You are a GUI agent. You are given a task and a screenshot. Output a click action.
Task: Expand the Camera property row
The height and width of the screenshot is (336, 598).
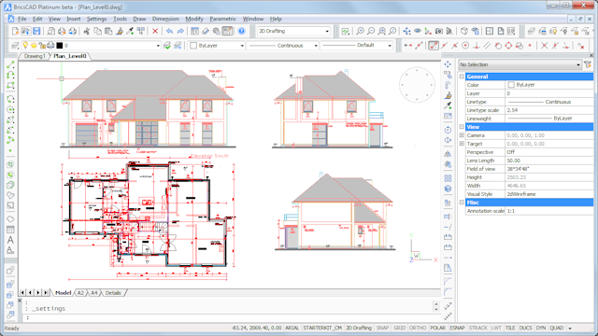point(462,135)
